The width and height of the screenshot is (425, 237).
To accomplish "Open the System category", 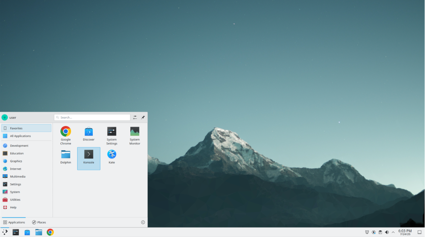I will coord(26,192).
